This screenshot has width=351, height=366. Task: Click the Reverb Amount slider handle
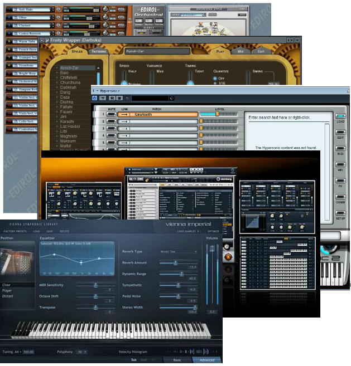[175, 263]
